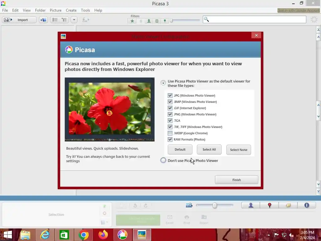The width and height of the screenshot is (321, 241).
Task: Uncheck the .TGA checkbox
Action: tap(170, 120)
